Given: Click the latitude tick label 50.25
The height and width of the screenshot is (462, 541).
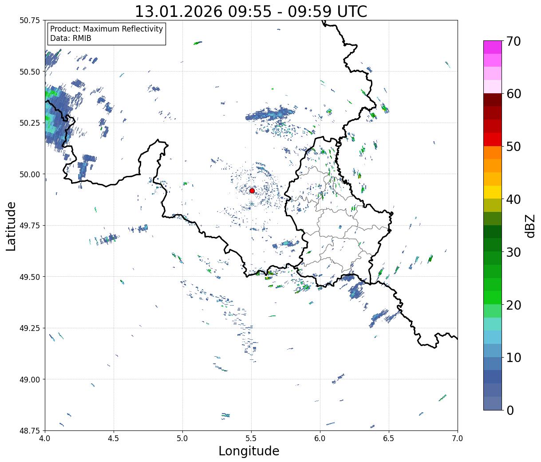Looking at the screenshot, I should 30,123.
